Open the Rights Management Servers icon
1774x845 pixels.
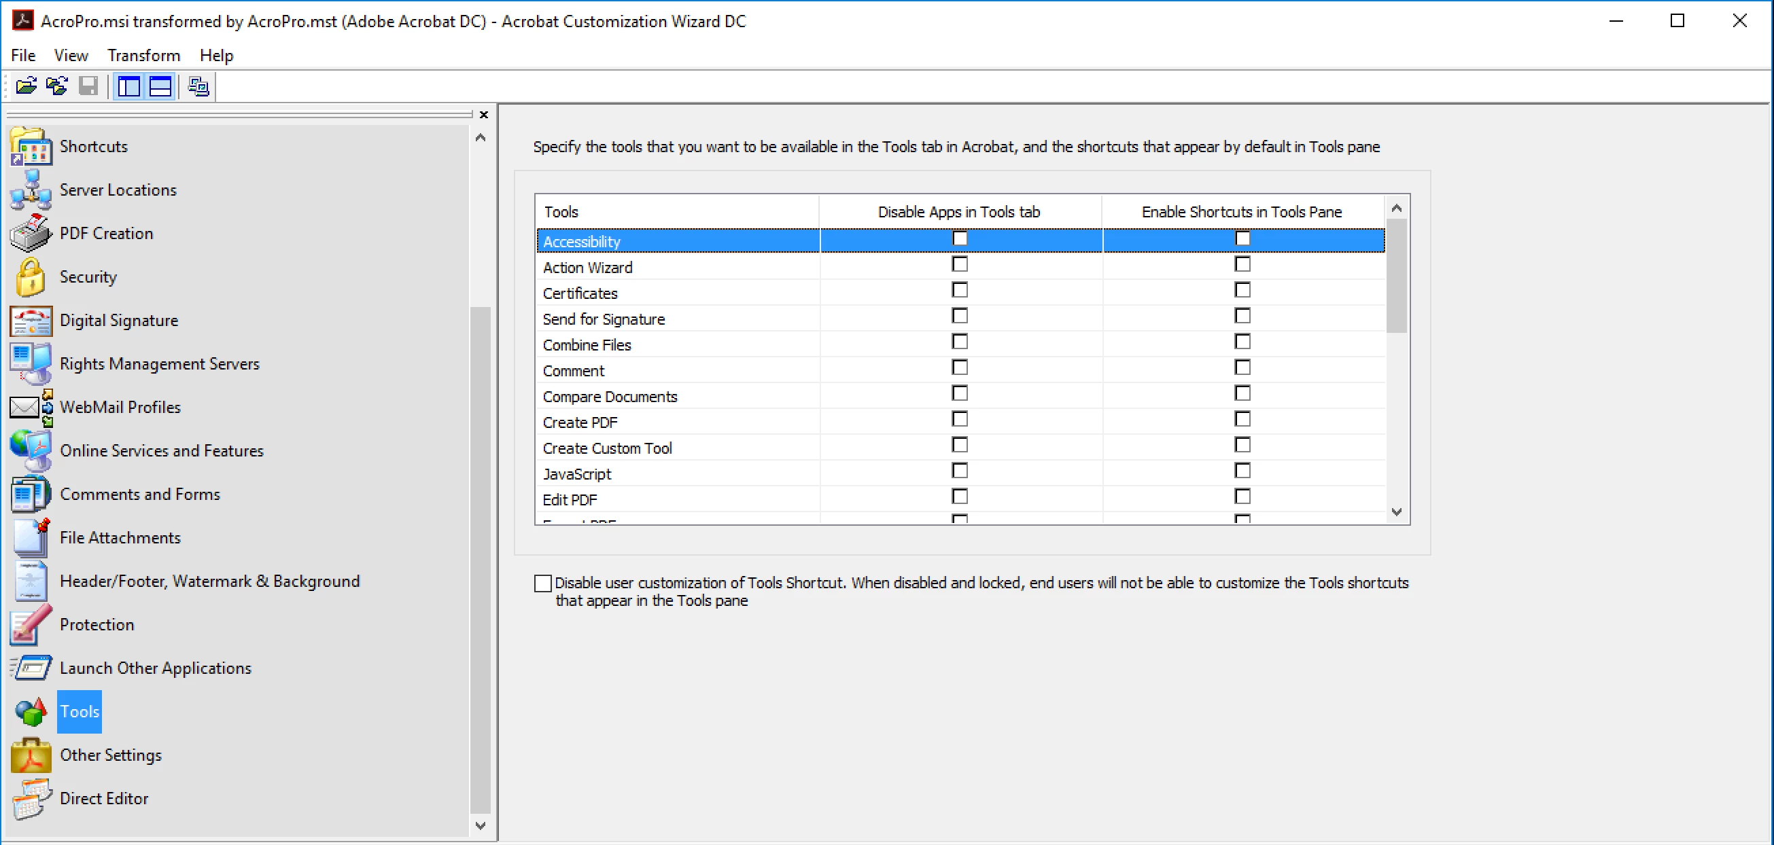click(31, 364)
